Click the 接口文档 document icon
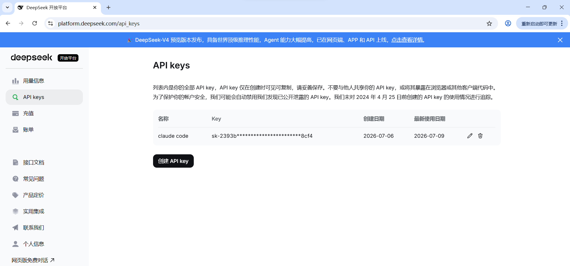 coord(15,162)
